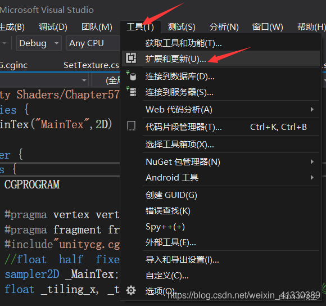Viewport: 326px width, 306px height.
Task: Click the inTex("MainTex",2D) property line
Action: [56, 124]
